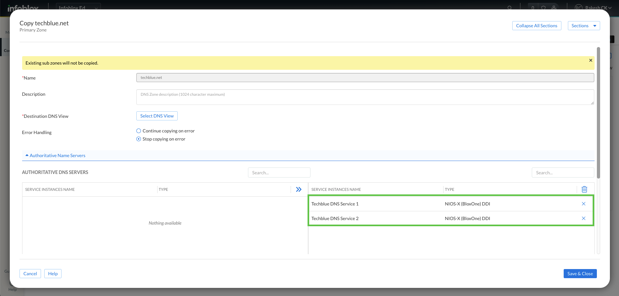Click the Description text area

(x=365, y=97)
